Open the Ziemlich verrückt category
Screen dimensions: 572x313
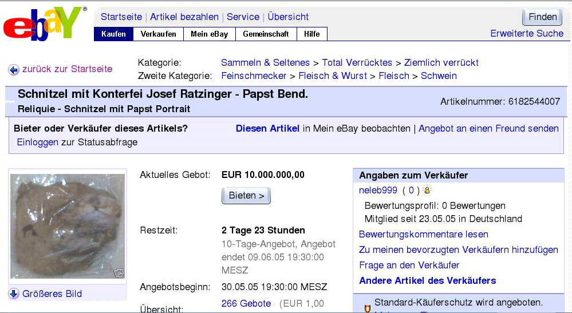click(441, 63)
